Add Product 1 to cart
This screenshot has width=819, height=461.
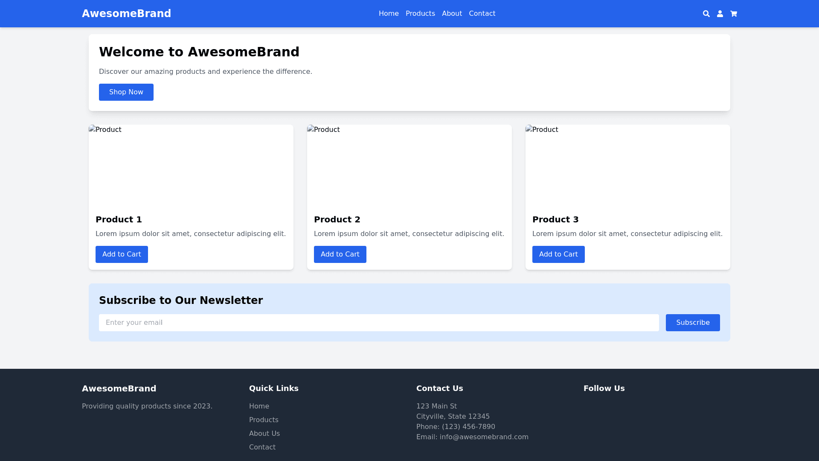[122, 254]
